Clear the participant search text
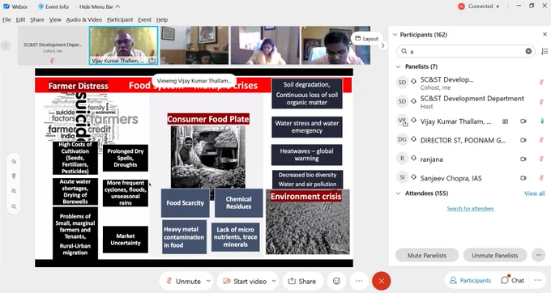Screen dimensions: 551x293 coord(528,51)
